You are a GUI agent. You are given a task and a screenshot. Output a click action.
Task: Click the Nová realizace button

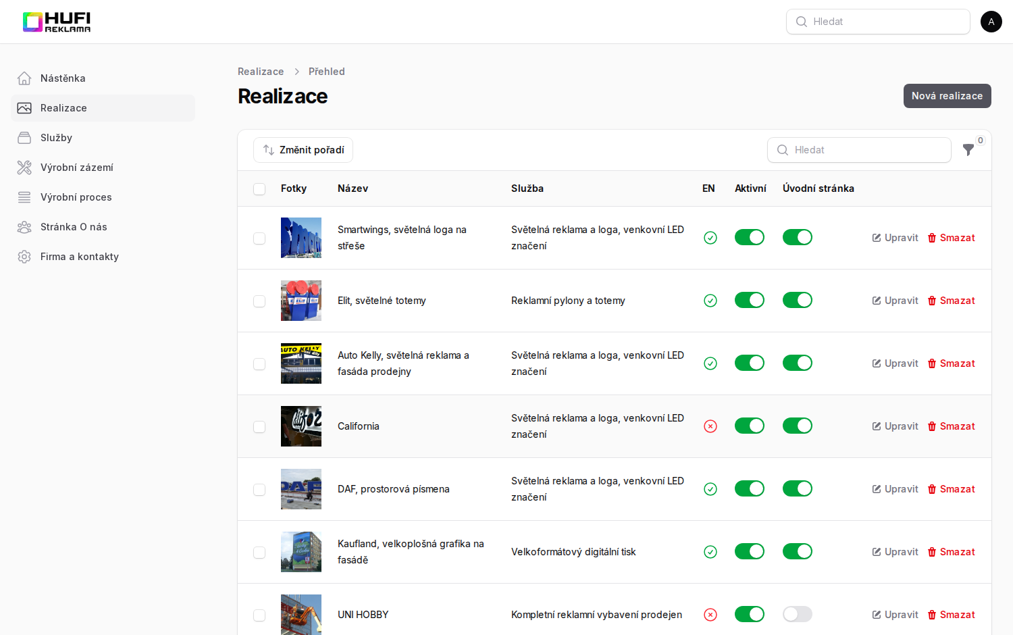[x=947, y=96]
